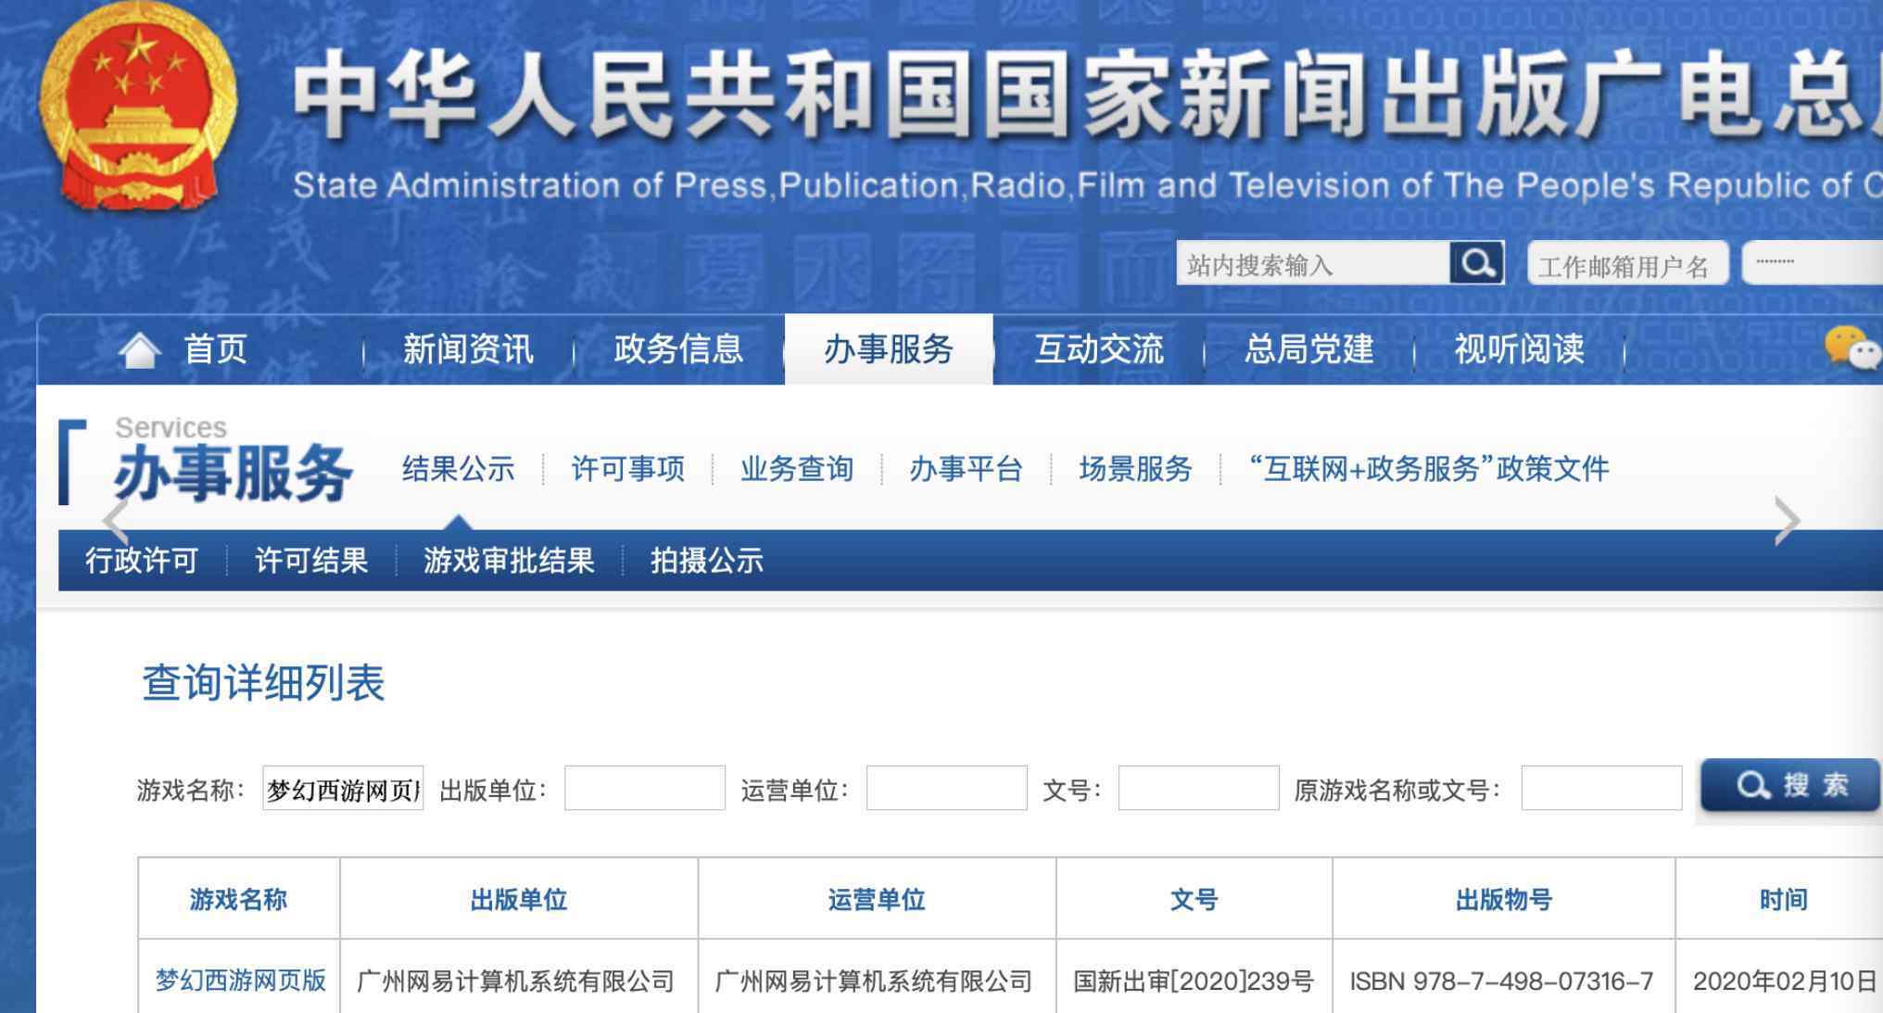Click the 文号 input field
The height and width of the screenshot is (1013, 1883).
(x=1199, y=788)
